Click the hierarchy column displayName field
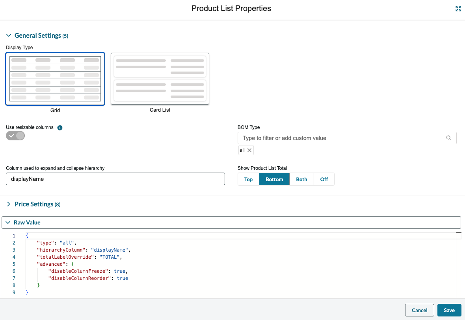 [x=115, y=179]
